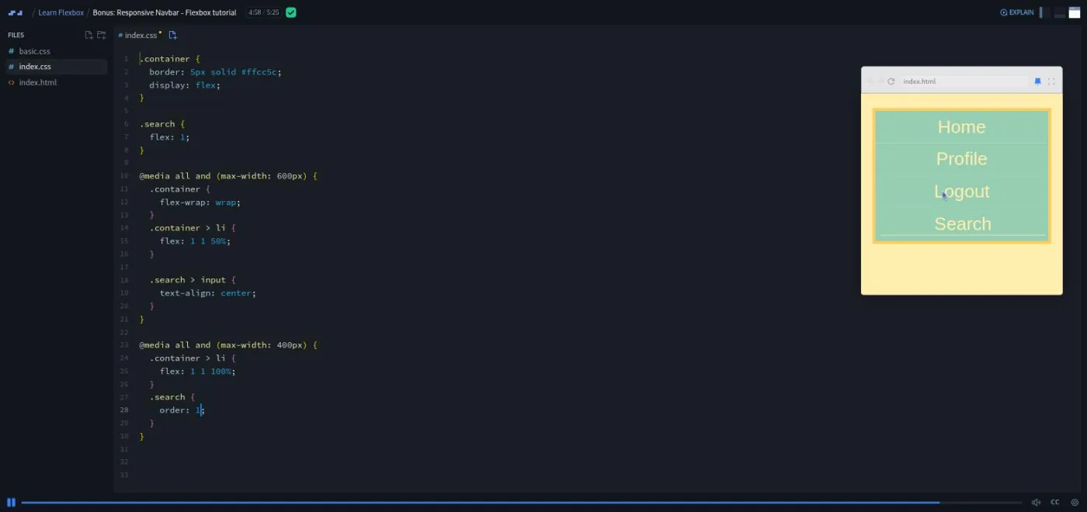
Task: Open the player settings gear
Action: click(1075, 502)
